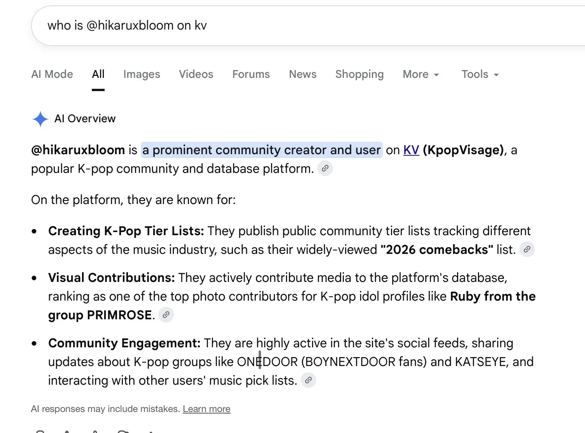Click the 'Visual Contributions:' heading

(112, 278)
